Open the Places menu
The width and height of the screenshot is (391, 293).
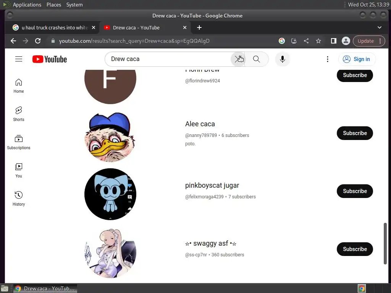pyautogui.click(x=53, y=5)
